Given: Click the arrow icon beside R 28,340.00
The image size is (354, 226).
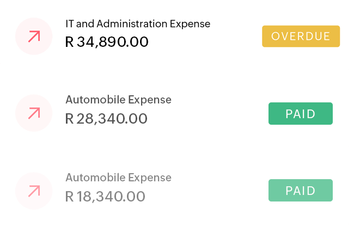Looking at the screenshot, I should [34, 113].
